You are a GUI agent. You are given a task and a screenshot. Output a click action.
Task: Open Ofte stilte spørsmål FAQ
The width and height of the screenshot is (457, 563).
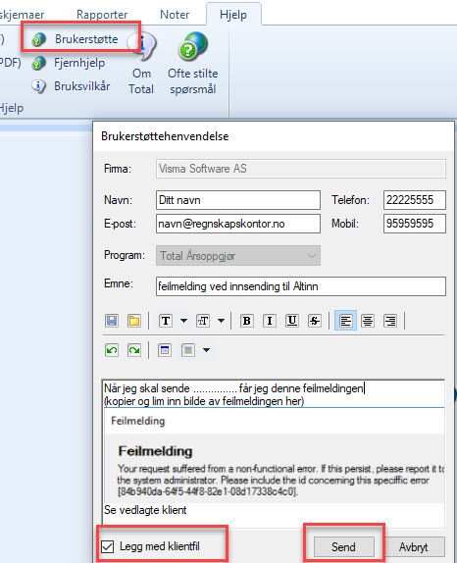click(x=193, y=64)
